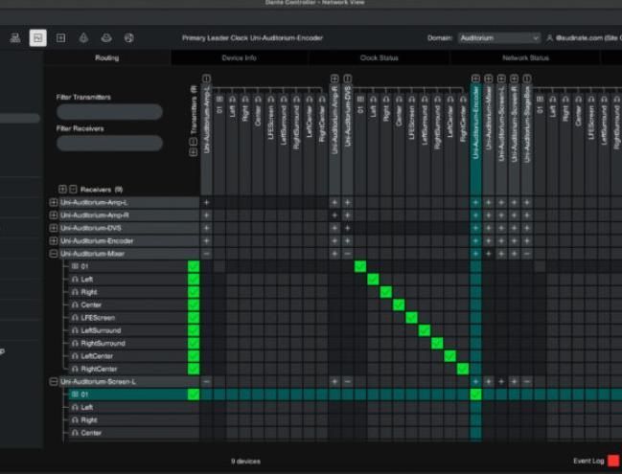Click the Filter Transmitters input field
The width and height of the screenshot is (622, 474).
(109, 112)
